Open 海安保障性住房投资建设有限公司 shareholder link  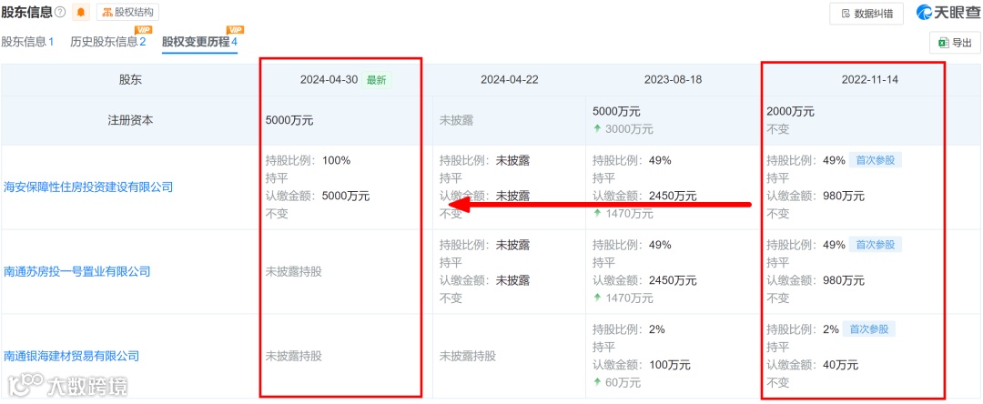pos(88,187)
